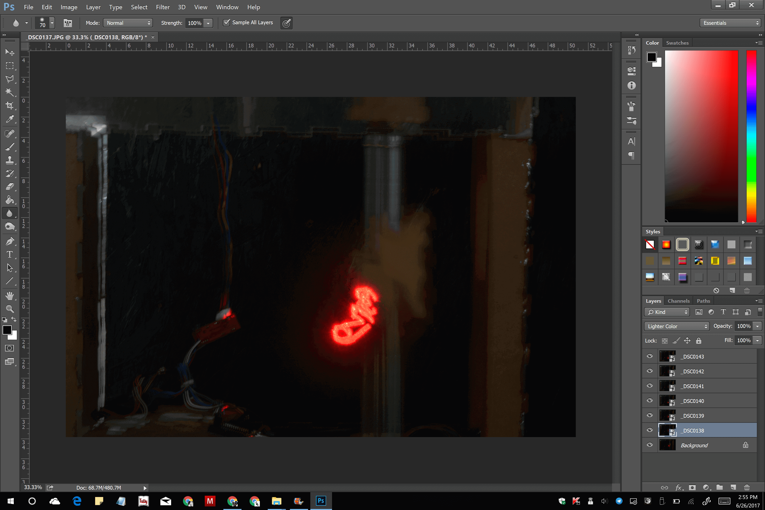
Task: Hide the _DSC0142 layer
Action: click(649, 371)
